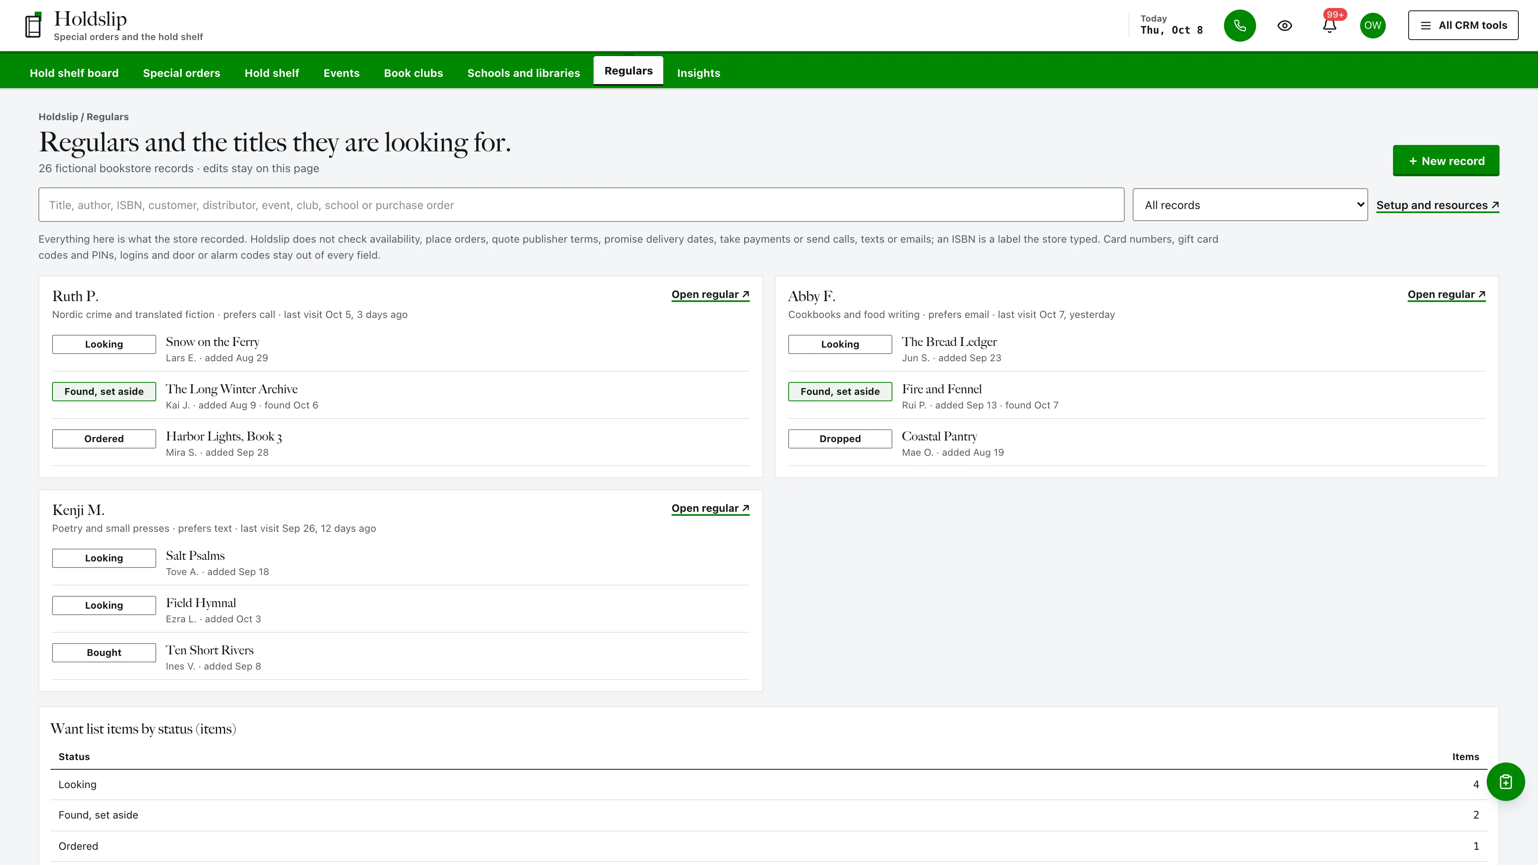Viewport: 1538px width, 865px height.
Task: Switch to Hold shelf board tab
Action: 74,73
